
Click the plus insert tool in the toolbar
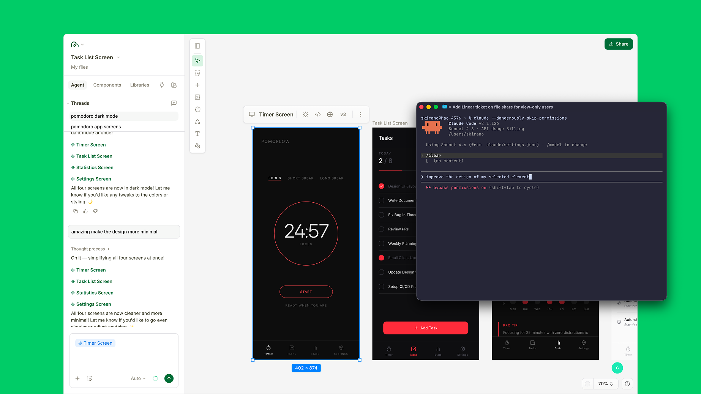[x=197, y=85]
